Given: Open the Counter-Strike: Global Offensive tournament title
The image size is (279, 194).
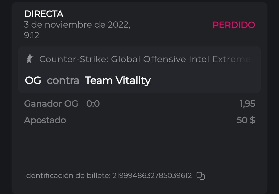Looking at the screenshot, I should point(145,59).
